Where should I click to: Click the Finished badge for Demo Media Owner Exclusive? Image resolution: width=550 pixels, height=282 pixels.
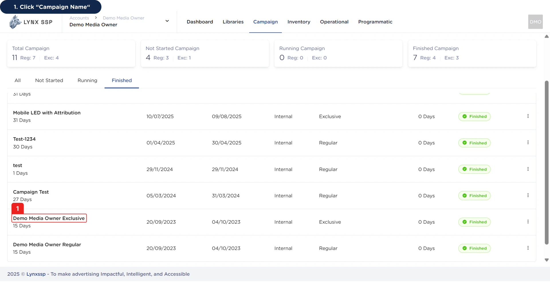[x=474, y=222]
